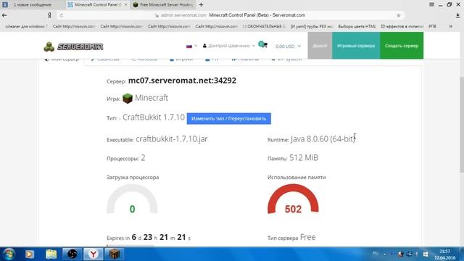Close the Minecraft Control Panel tab
Viewport: 464px width, 261px height.
[125, 5]
